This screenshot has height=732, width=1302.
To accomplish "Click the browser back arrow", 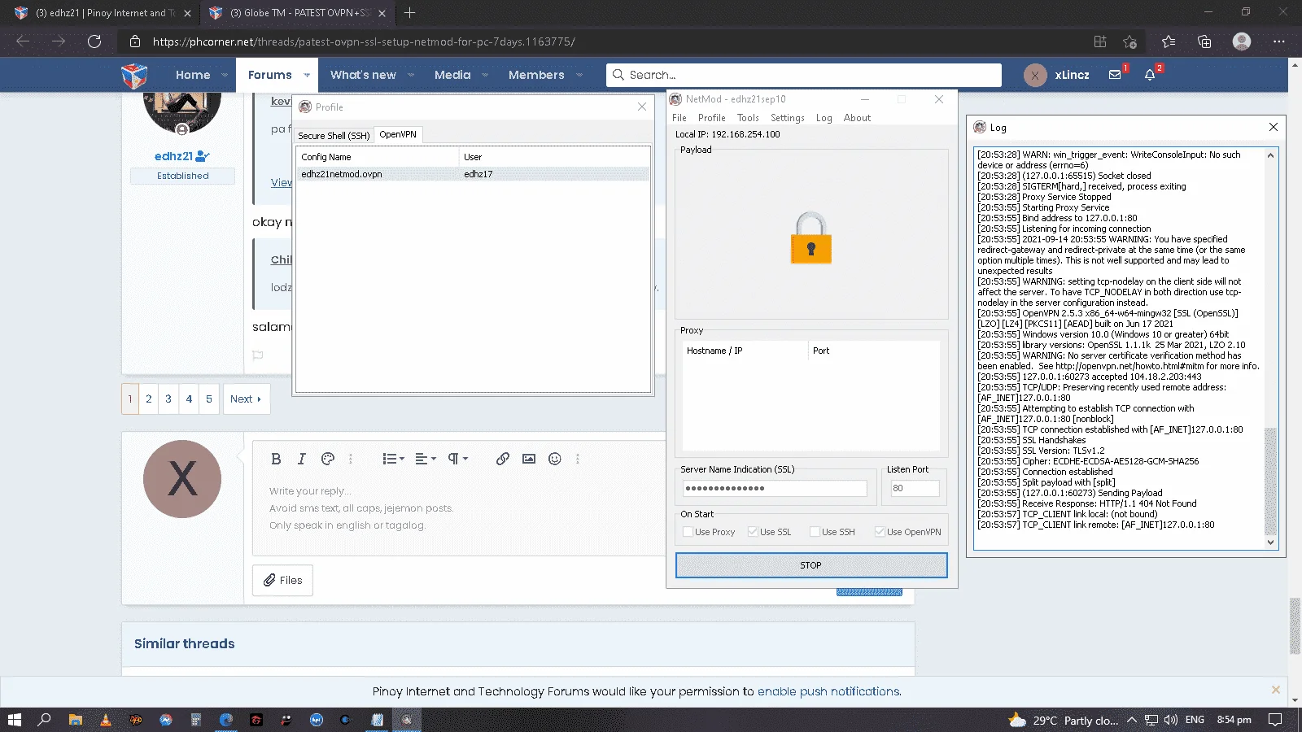I will 23,41.
